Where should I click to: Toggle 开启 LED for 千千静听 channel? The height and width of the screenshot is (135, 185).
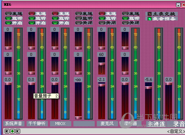32,23
